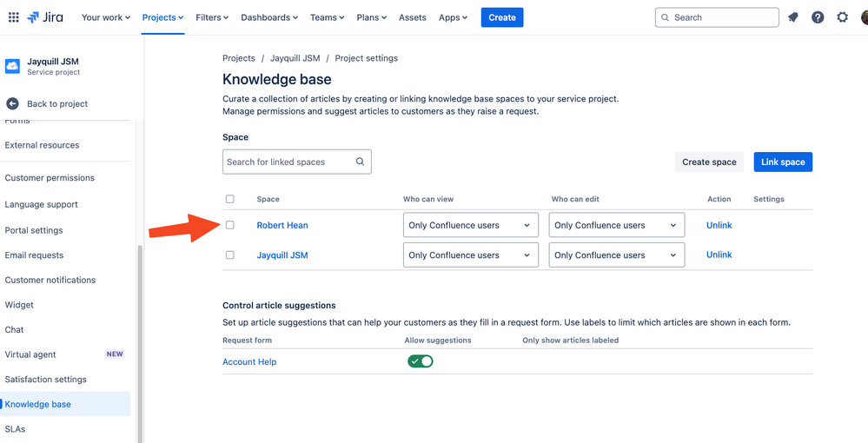The width and height of the screenshot is (868, 443).
Task: Click the Jayquill JSM project avatar icon
Action: pyautogui.click(x=12, y=66)
